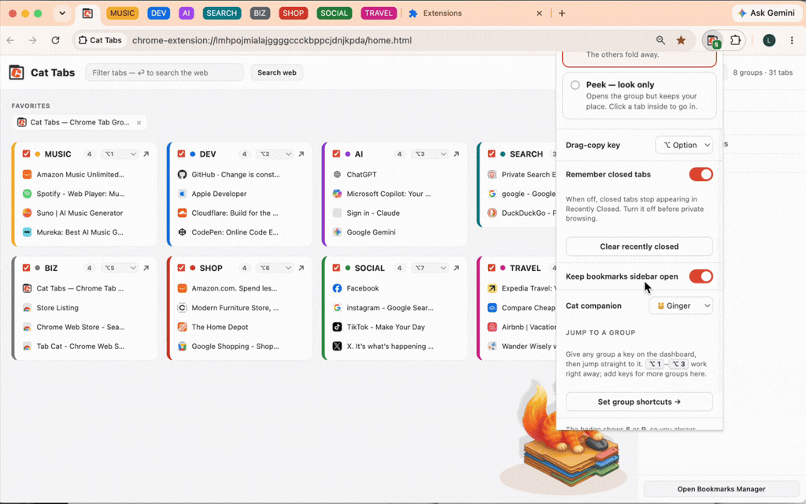Screen dimensions: 806x504
Task: Open AI group shortcut ⌥3 dropdown
Action: tap(431, 154)
